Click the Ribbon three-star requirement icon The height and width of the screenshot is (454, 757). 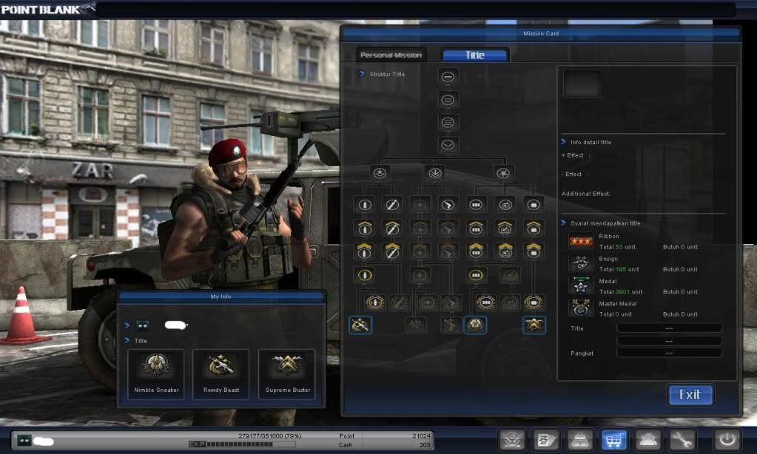click(580, 241)
